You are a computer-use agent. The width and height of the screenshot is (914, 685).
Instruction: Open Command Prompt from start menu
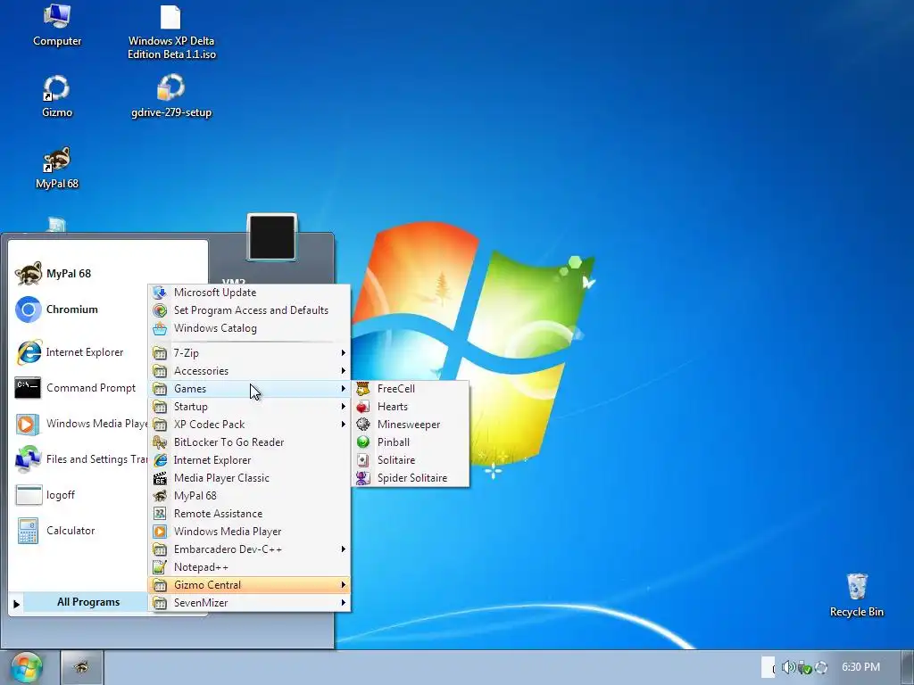click(x=79, y=388)
